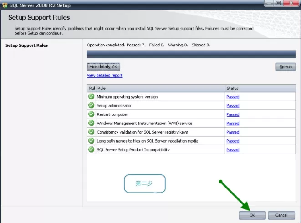This screenshot has width=301, height=223.
Task: Minimize the SQL Server Setup window
Action: tap(269, 3)
